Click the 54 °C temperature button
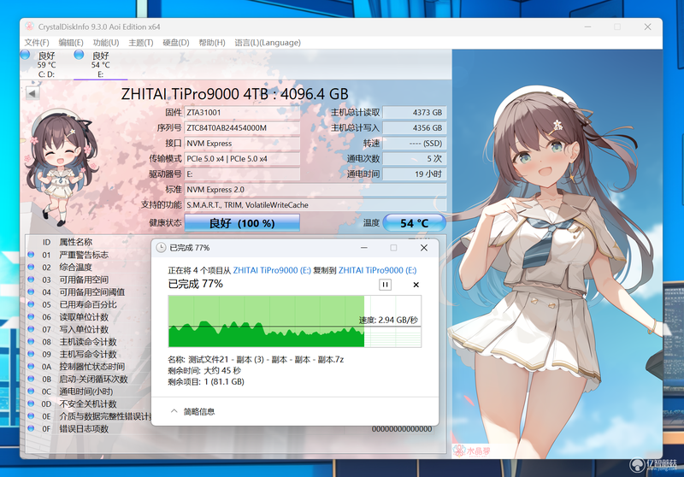The height and width of the screenshot is (477, 684). point(415,223)
